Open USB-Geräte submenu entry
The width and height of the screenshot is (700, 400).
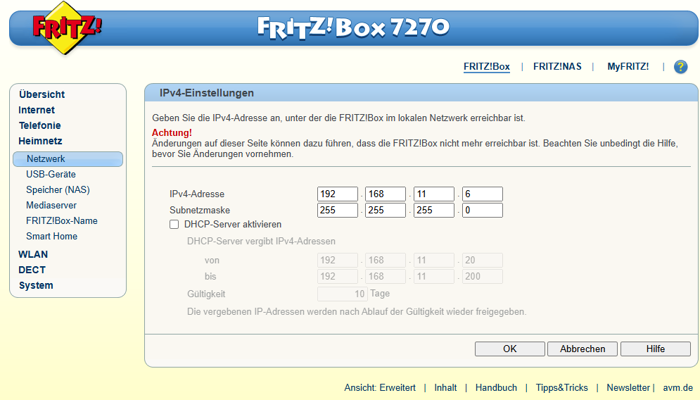[51, 174]
